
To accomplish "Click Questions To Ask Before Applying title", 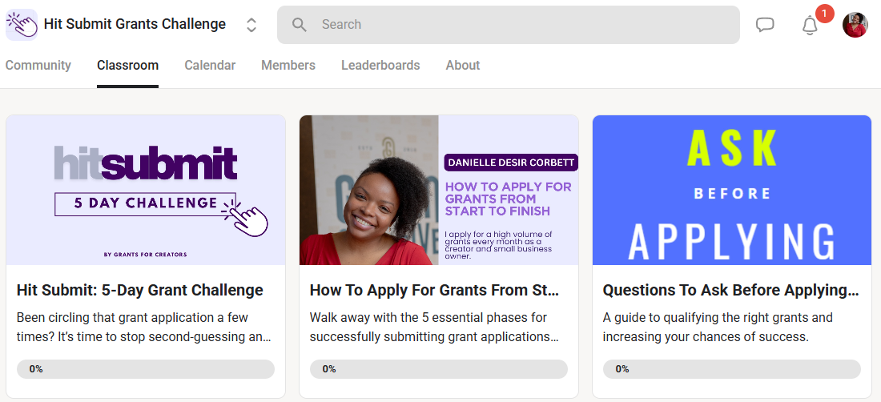I will tap(731, 290).
